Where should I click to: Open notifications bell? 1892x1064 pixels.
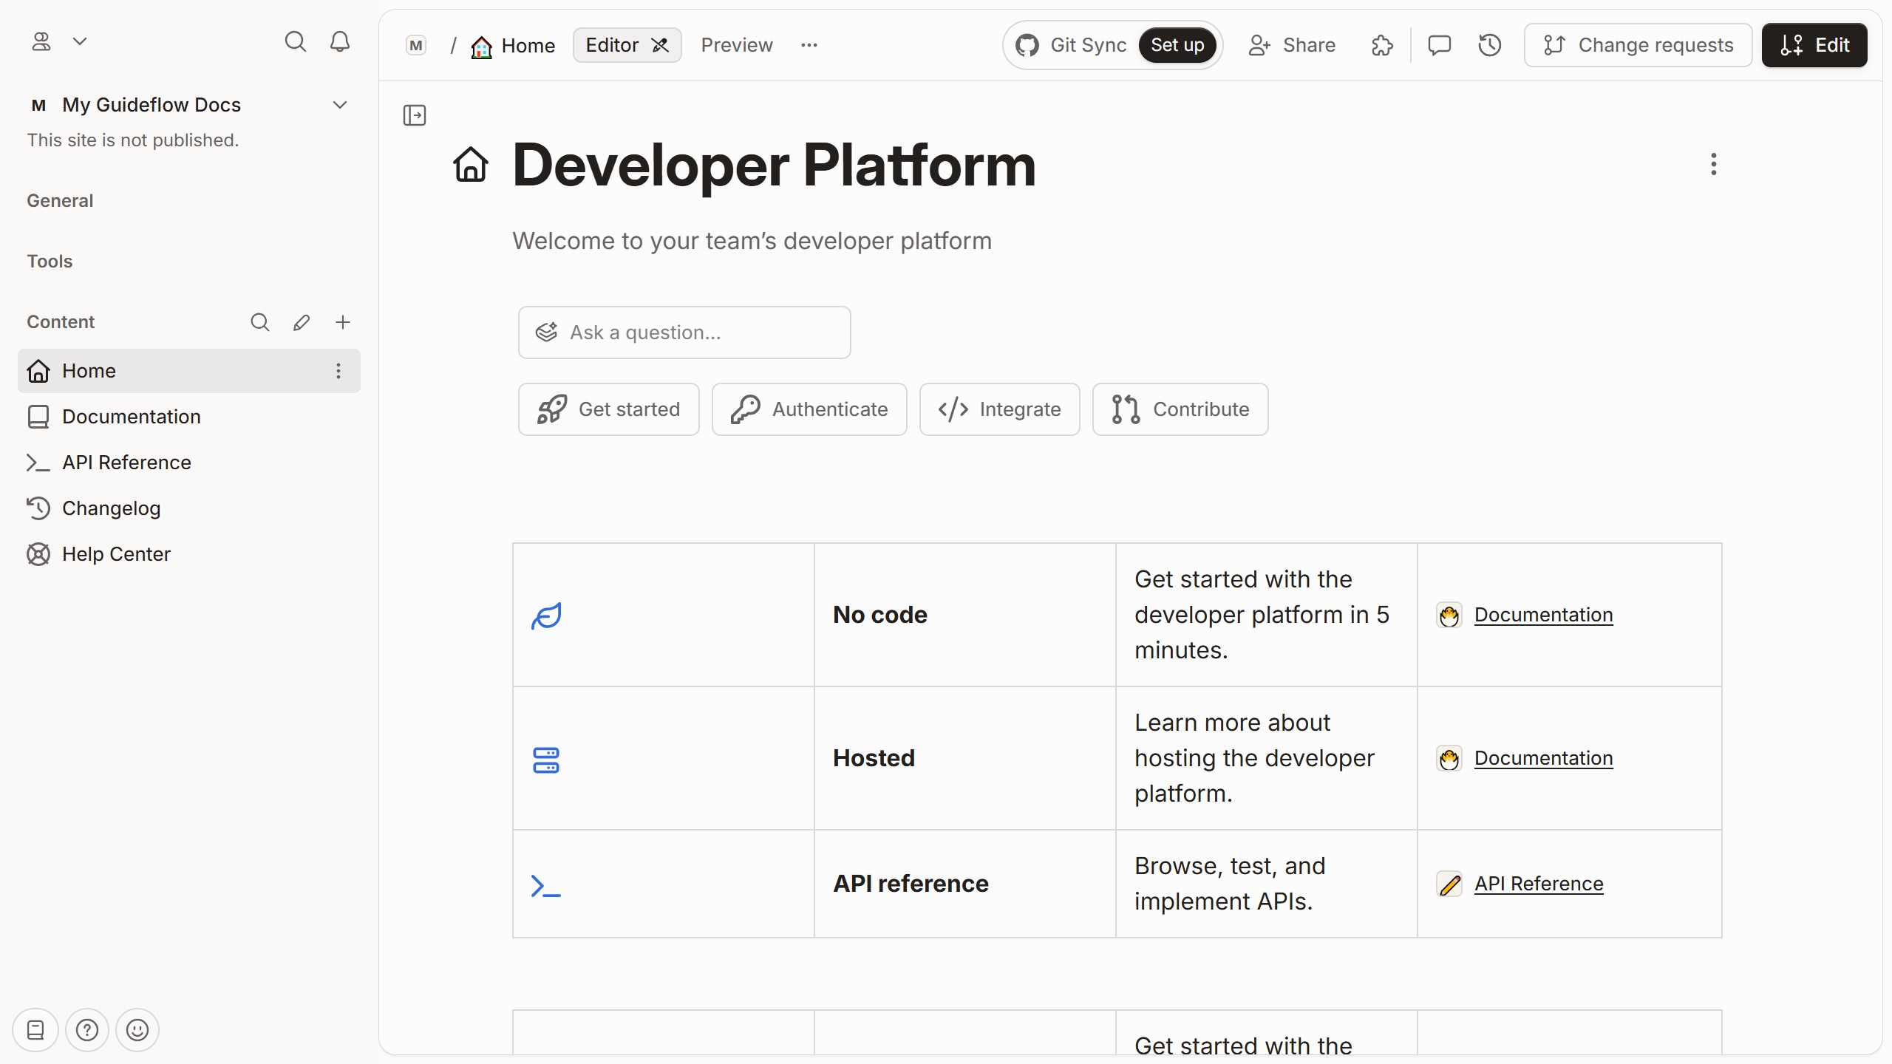340,41
